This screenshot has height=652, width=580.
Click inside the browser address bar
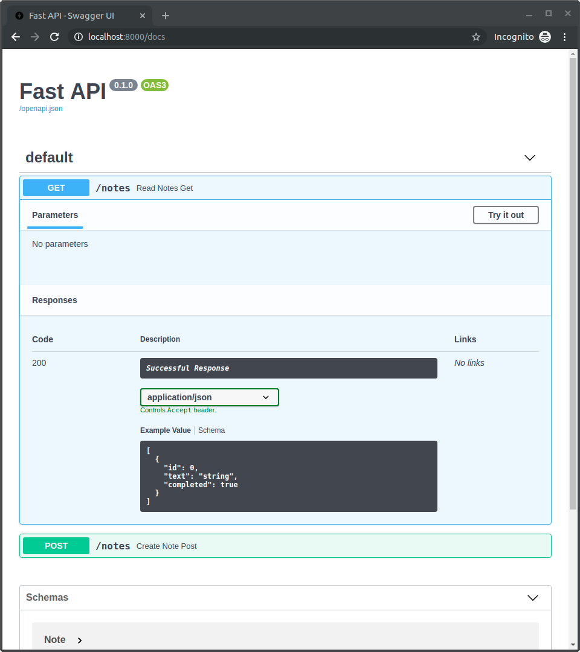[242, 37]
